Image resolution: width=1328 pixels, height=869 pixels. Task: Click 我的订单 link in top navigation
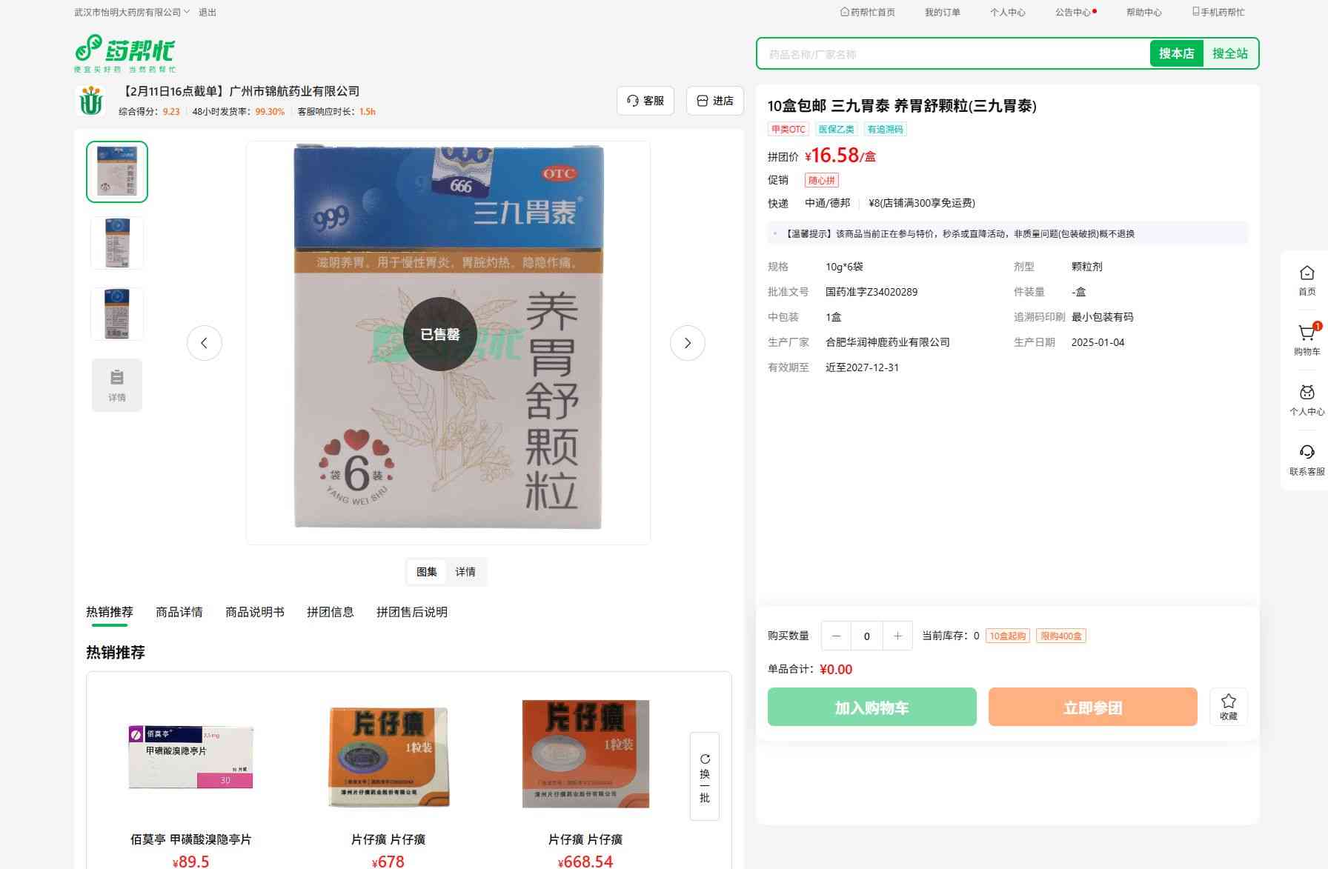942,12
